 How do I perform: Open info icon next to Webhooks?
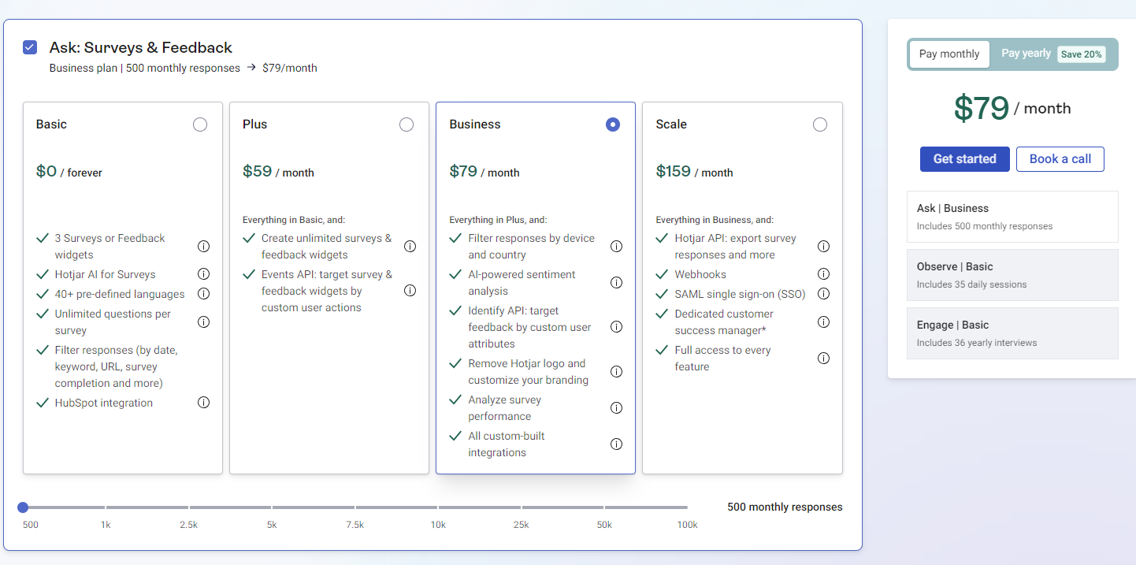click(823, 274)
